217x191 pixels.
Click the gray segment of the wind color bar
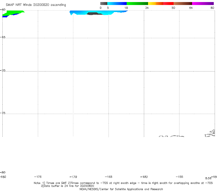tap(104, 4)
